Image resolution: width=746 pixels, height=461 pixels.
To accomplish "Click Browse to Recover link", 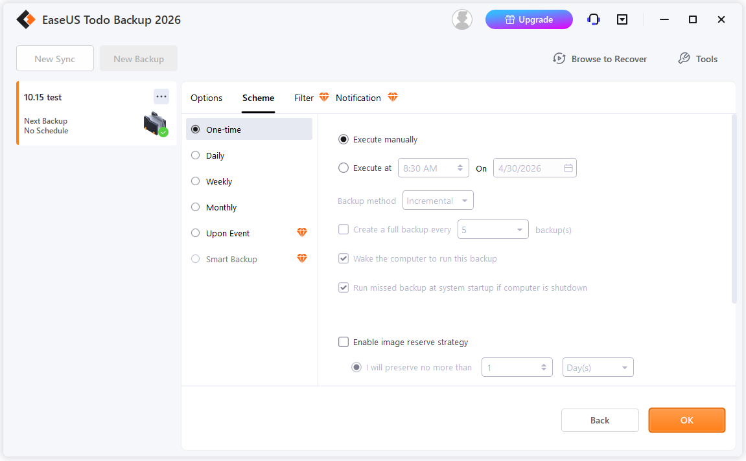I will tap(609, 59).
